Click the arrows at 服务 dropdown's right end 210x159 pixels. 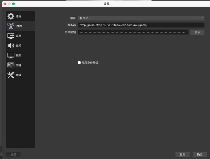(202, 18)
